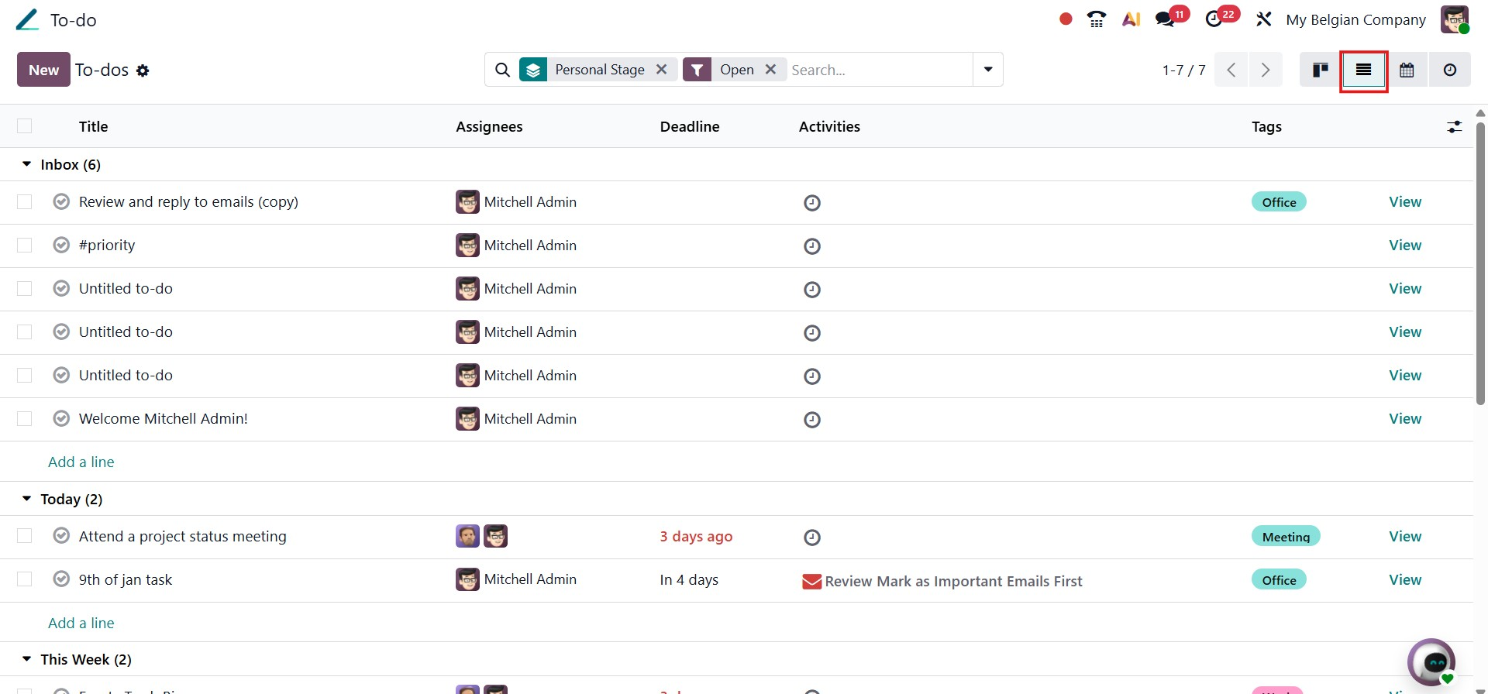Screen dimensions: 1488x694
Task: Mark '#priority' to-do as done
Action: click(61, 246)
